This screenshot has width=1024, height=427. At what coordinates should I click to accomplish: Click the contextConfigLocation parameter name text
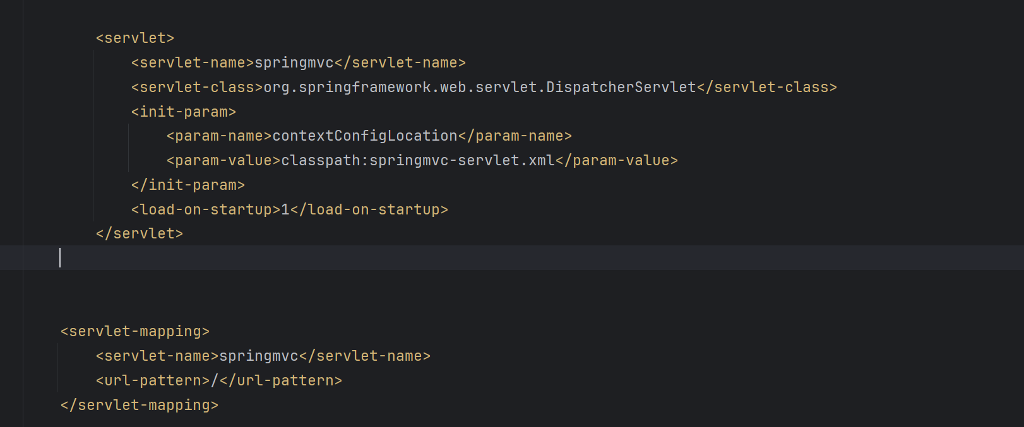365,136
